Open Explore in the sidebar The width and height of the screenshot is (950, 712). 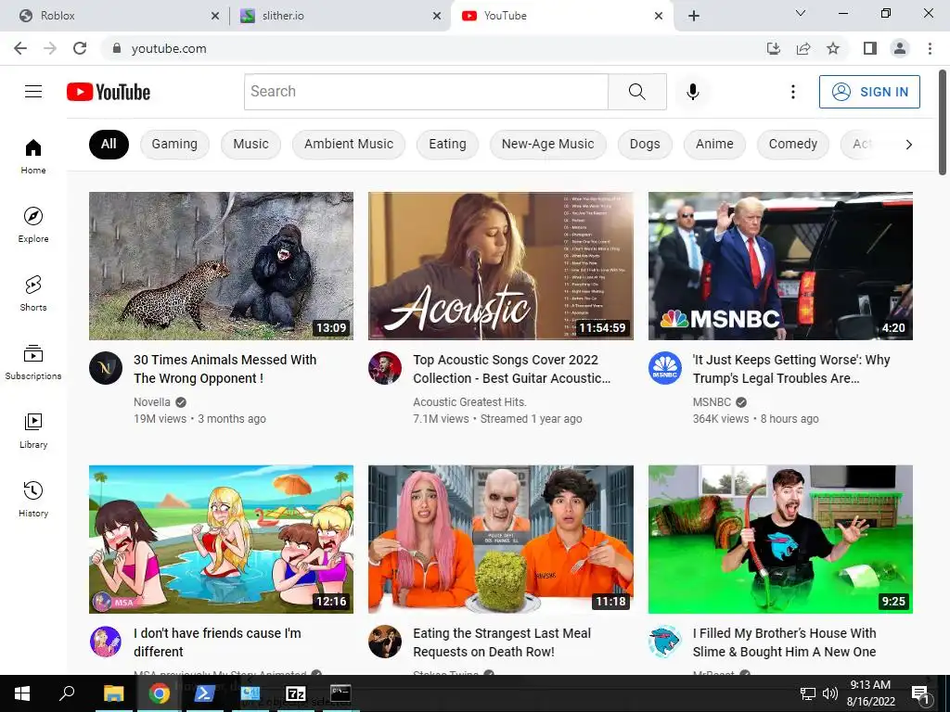[33, 224]
